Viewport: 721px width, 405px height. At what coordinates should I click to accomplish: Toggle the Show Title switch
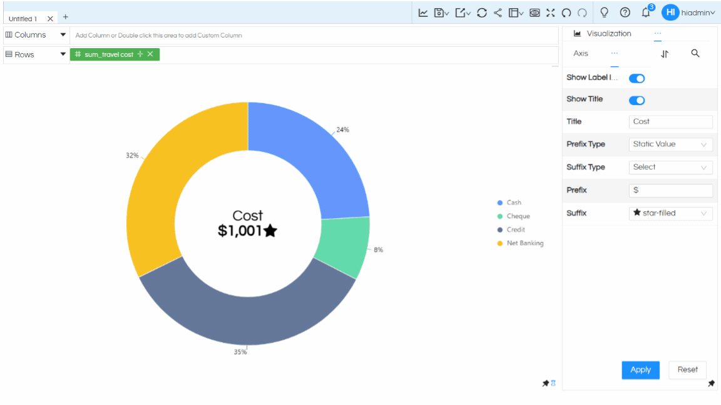point(637,100)
